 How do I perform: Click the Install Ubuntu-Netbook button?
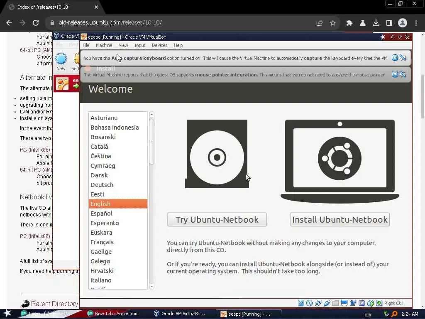point(340,219)
